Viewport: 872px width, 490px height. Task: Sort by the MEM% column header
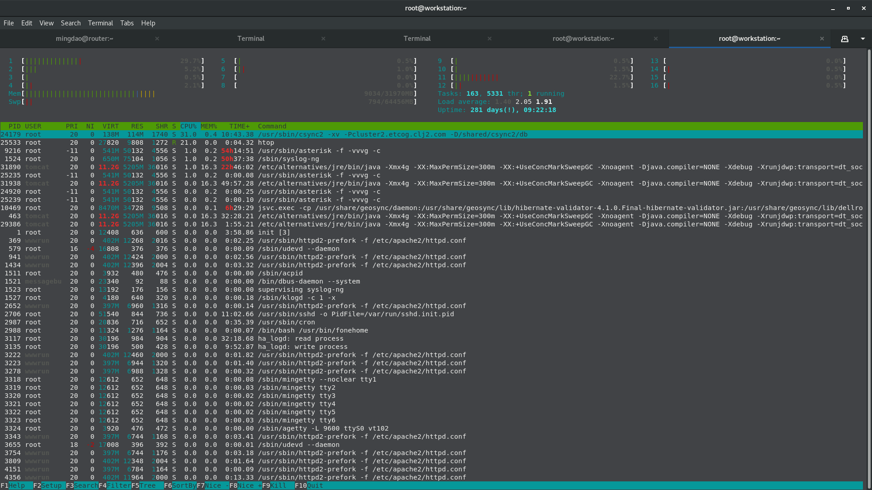tap(209, 126)
